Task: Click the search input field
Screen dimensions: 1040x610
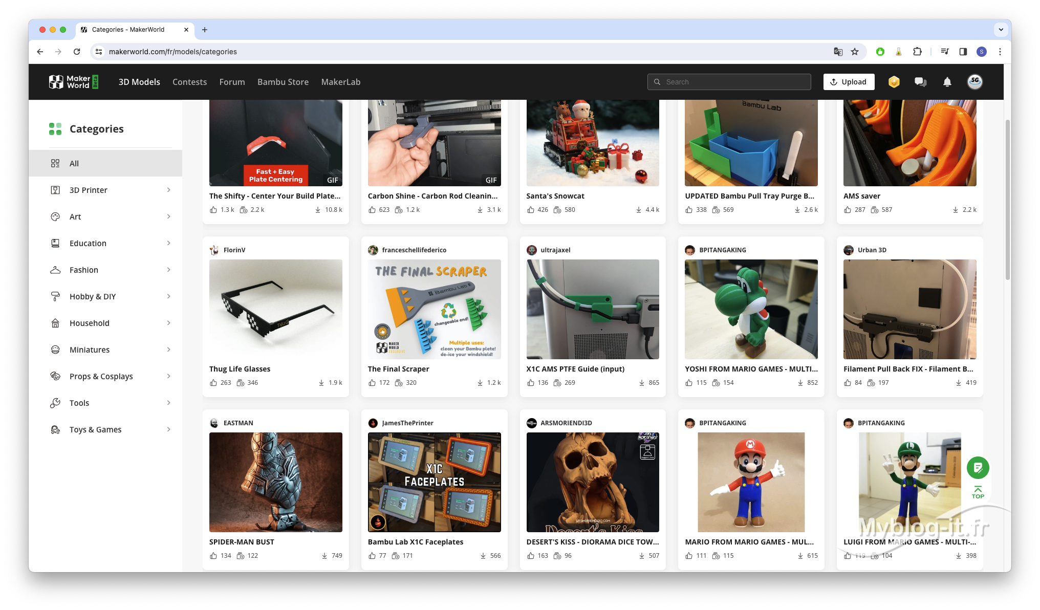Action: 729,82
